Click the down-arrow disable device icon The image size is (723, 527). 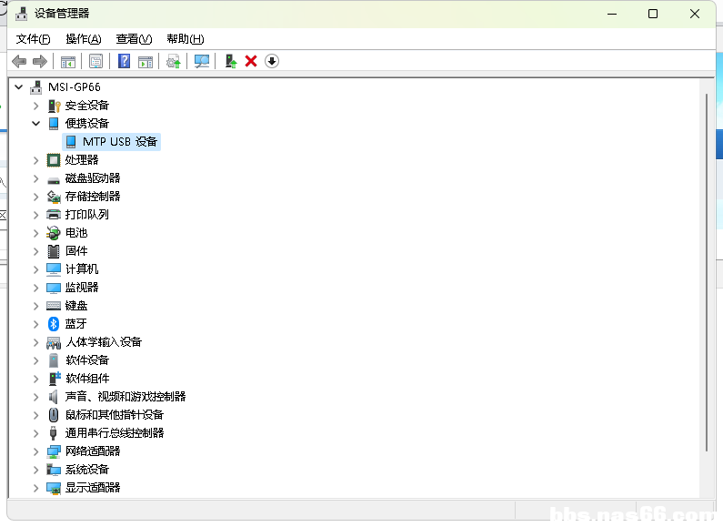pos(272,61)
